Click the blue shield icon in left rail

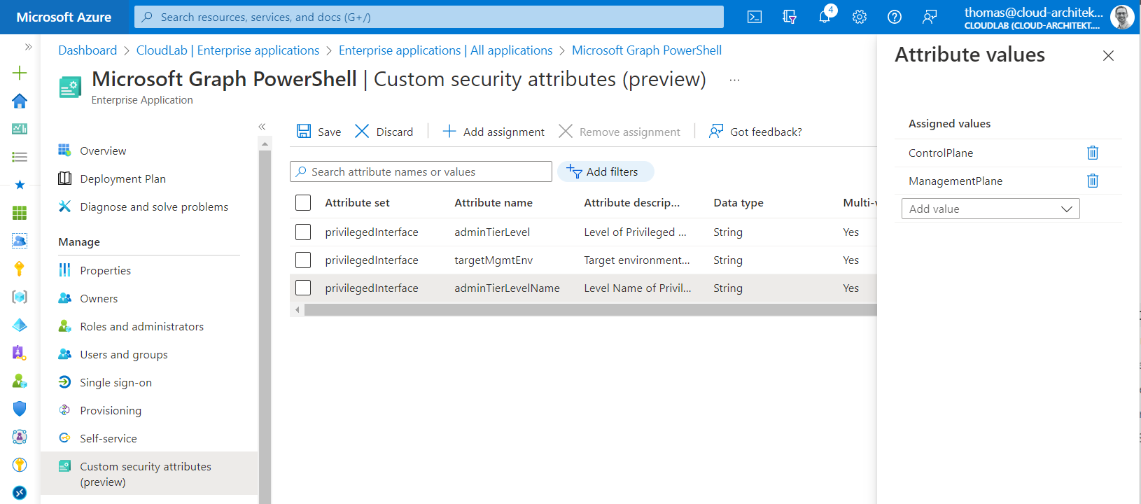(20, 409)
